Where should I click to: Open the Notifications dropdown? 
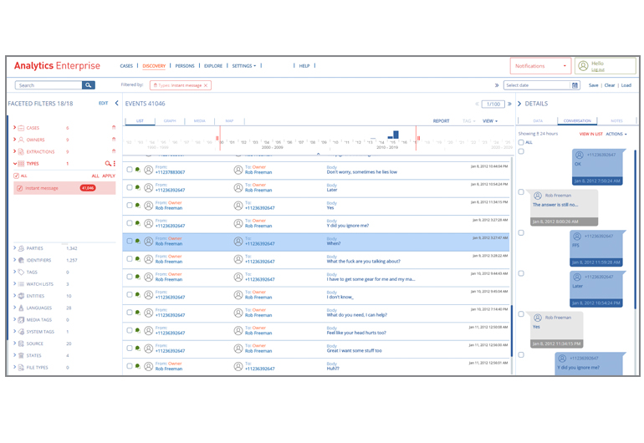(539, 66)
